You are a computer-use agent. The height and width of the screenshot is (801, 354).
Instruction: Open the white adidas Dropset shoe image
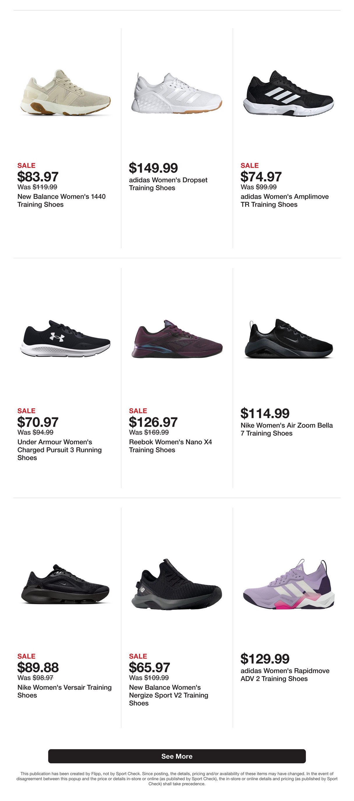[x=176, y=93]
